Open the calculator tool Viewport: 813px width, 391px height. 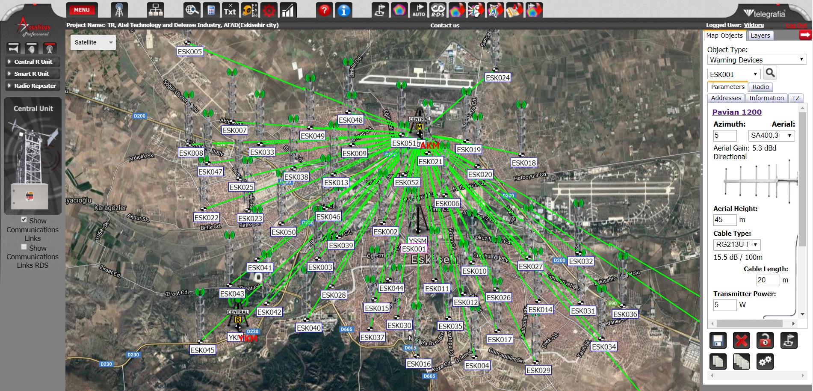(x=211, y=10)
